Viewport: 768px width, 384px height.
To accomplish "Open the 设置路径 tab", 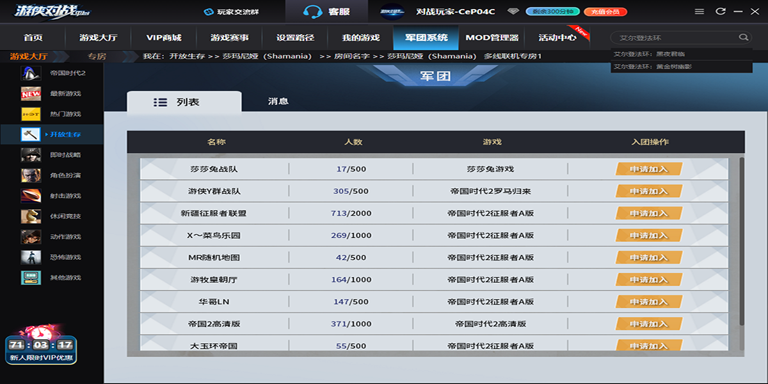I will pos(295,38).
